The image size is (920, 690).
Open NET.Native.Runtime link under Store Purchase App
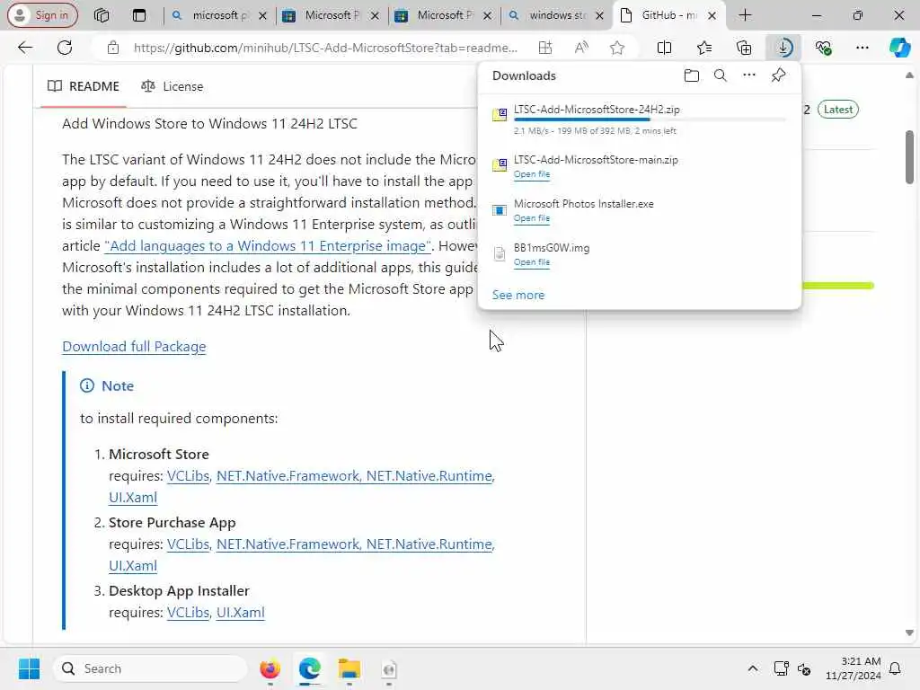point(429,544)
